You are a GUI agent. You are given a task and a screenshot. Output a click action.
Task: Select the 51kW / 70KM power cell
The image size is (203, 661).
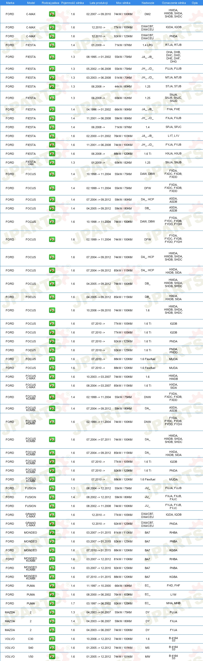pos(123,78)
